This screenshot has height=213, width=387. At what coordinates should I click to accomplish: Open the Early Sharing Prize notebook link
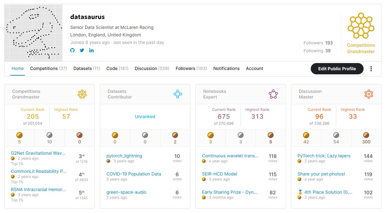tap(230, 192)
